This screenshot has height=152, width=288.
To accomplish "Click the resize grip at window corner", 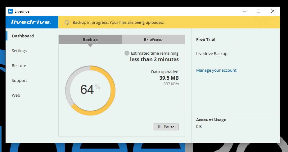I will tap(277, 141).
